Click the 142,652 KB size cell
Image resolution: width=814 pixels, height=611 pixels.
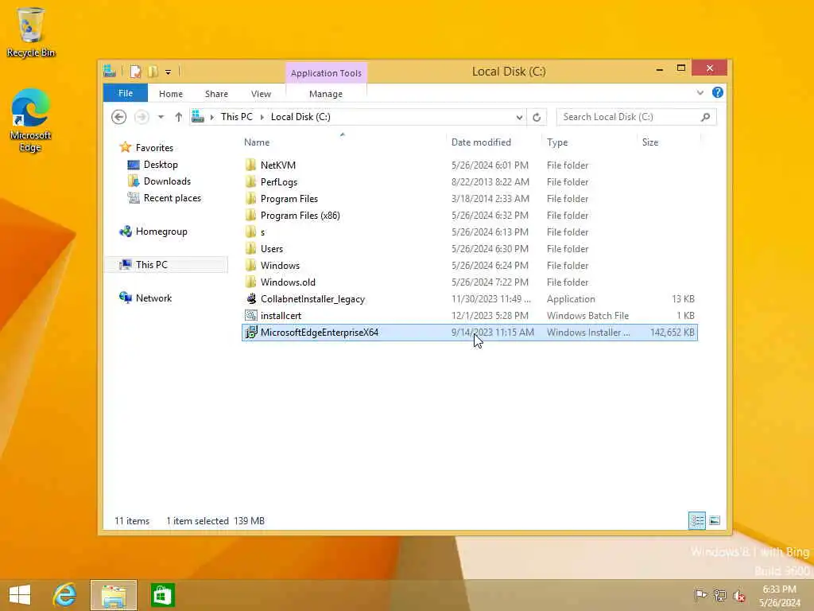(672, 333)
